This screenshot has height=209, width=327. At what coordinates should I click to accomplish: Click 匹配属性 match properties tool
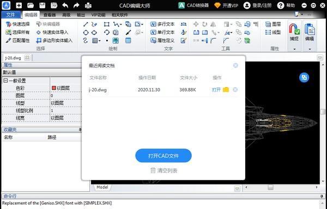coord(18,40)
